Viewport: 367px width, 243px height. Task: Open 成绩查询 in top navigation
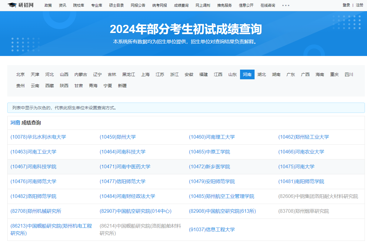pyautogui.click(x=181, y=5)
